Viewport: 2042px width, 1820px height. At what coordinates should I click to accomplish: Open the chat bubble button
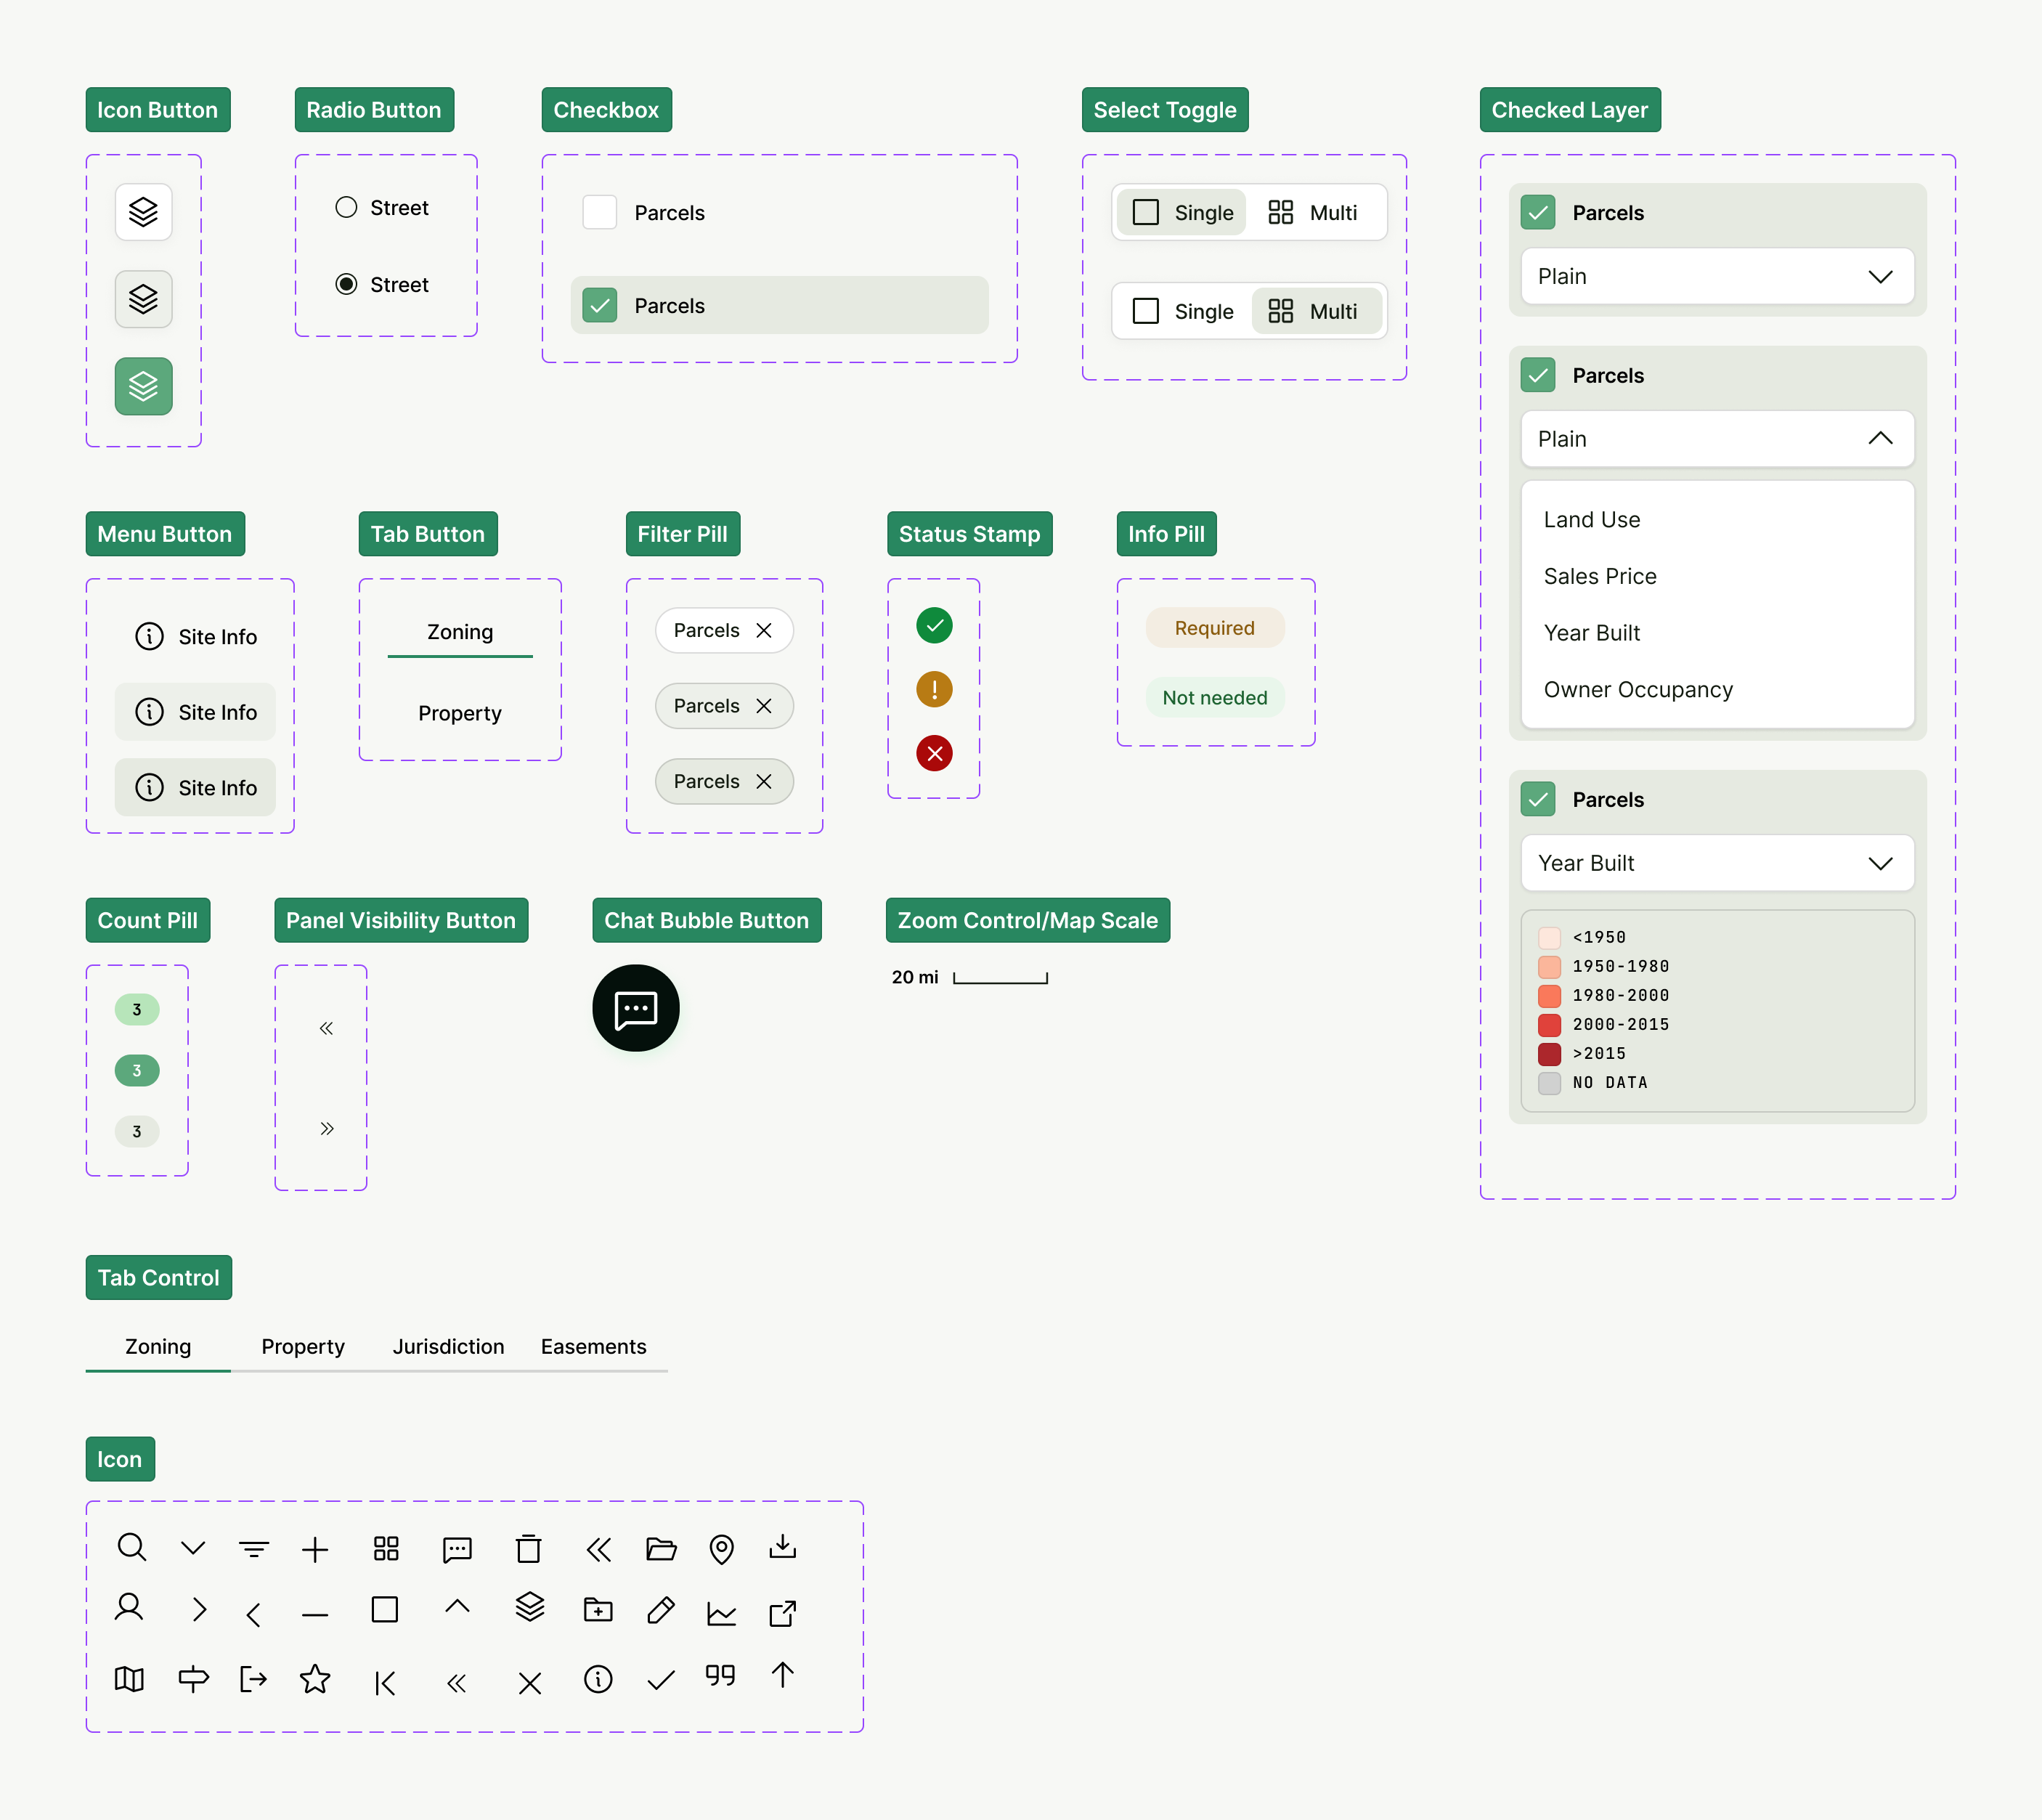[635, 1008]
